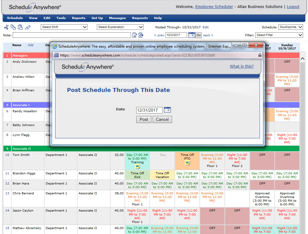Click Brandon Higgs Time Off Vacation cell

click(x=162, y=175)
